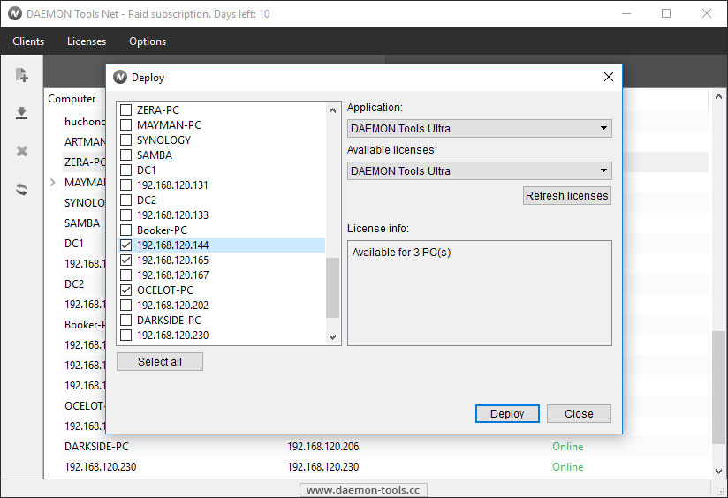Click main window scrollbar thumb

tap(718, 387)
